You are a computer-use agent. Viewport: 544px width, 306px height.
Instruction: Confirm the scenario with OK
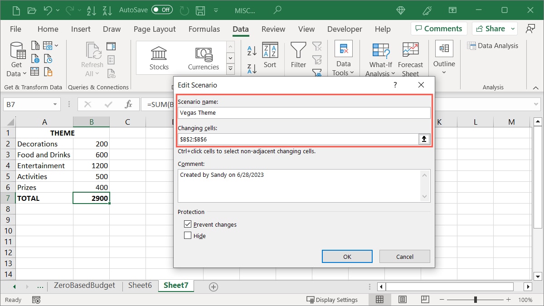click(347, 256)
